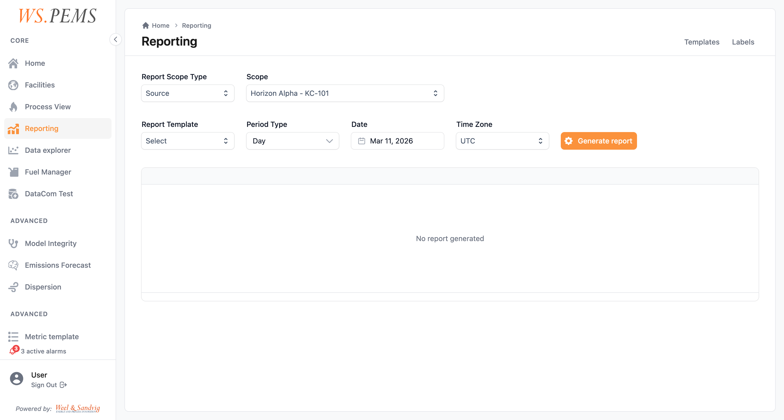Click the Reporting chart icon in sidebar
The height and width of the screenshot is (420, 784).
[13, 128]
